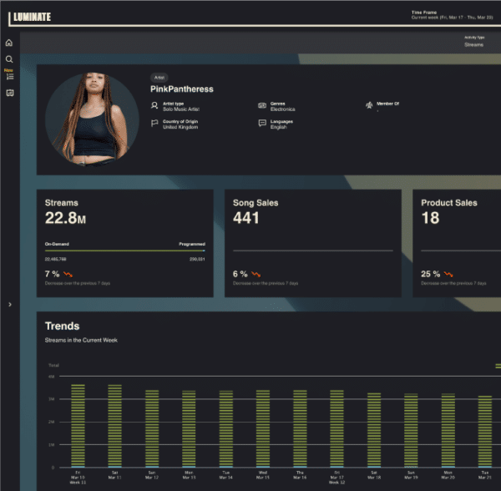The height and width of the screenshot is (491, 501).
Task: Select the Song Sales metric card
Action: coord(313,243)
